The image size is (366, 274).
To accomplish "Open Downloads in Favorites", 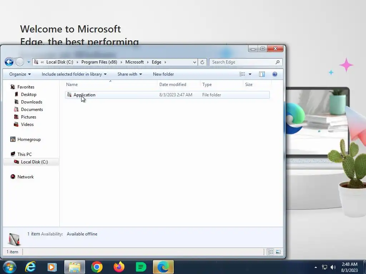I will 31,102.
